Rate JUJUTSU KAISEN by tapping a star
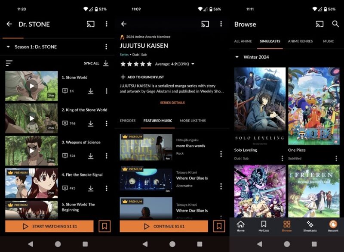 [x=136, y=63]
